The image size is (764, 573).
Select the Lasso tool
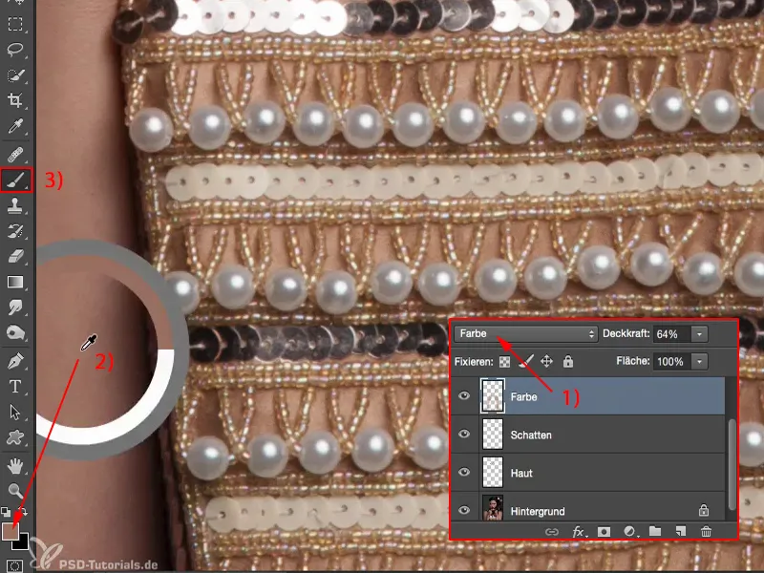coord(15,50)
